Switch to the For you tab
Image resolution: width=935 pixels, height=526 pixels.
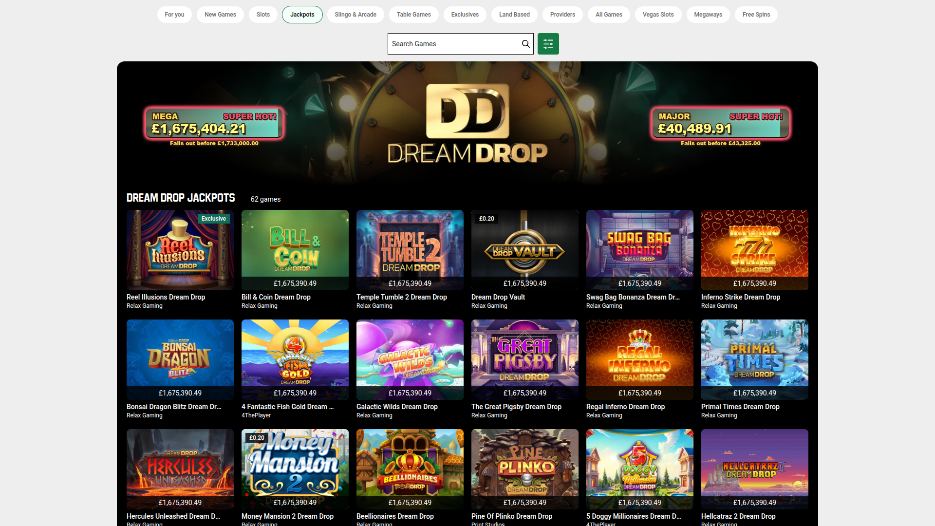[174, 15]
